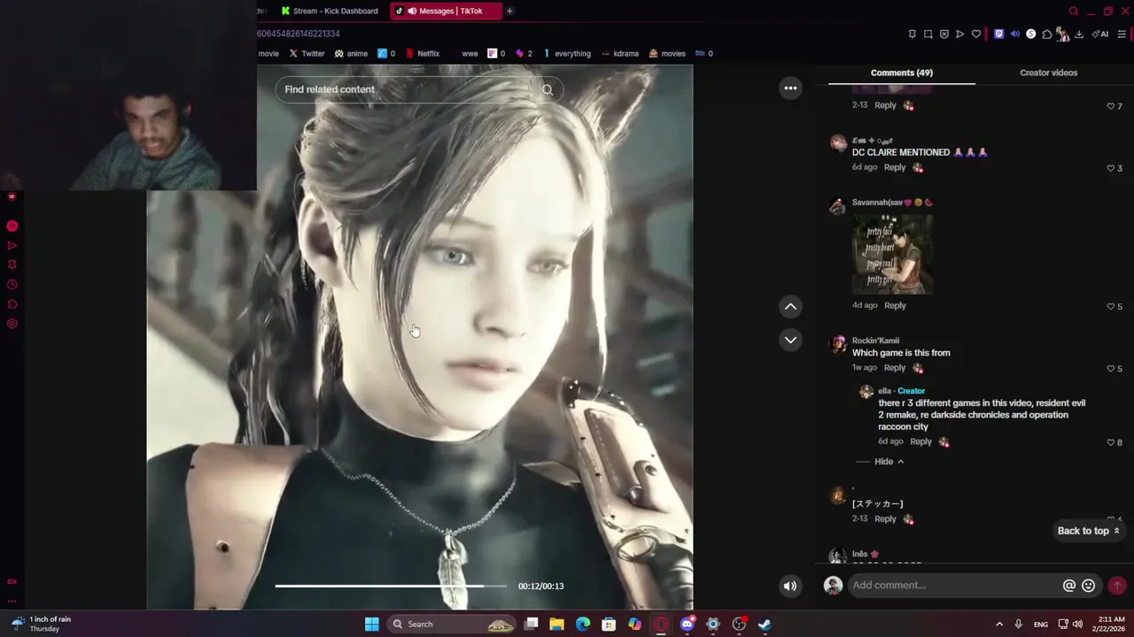
Task: Click the more options three-dot button
Action: (790, 88)
